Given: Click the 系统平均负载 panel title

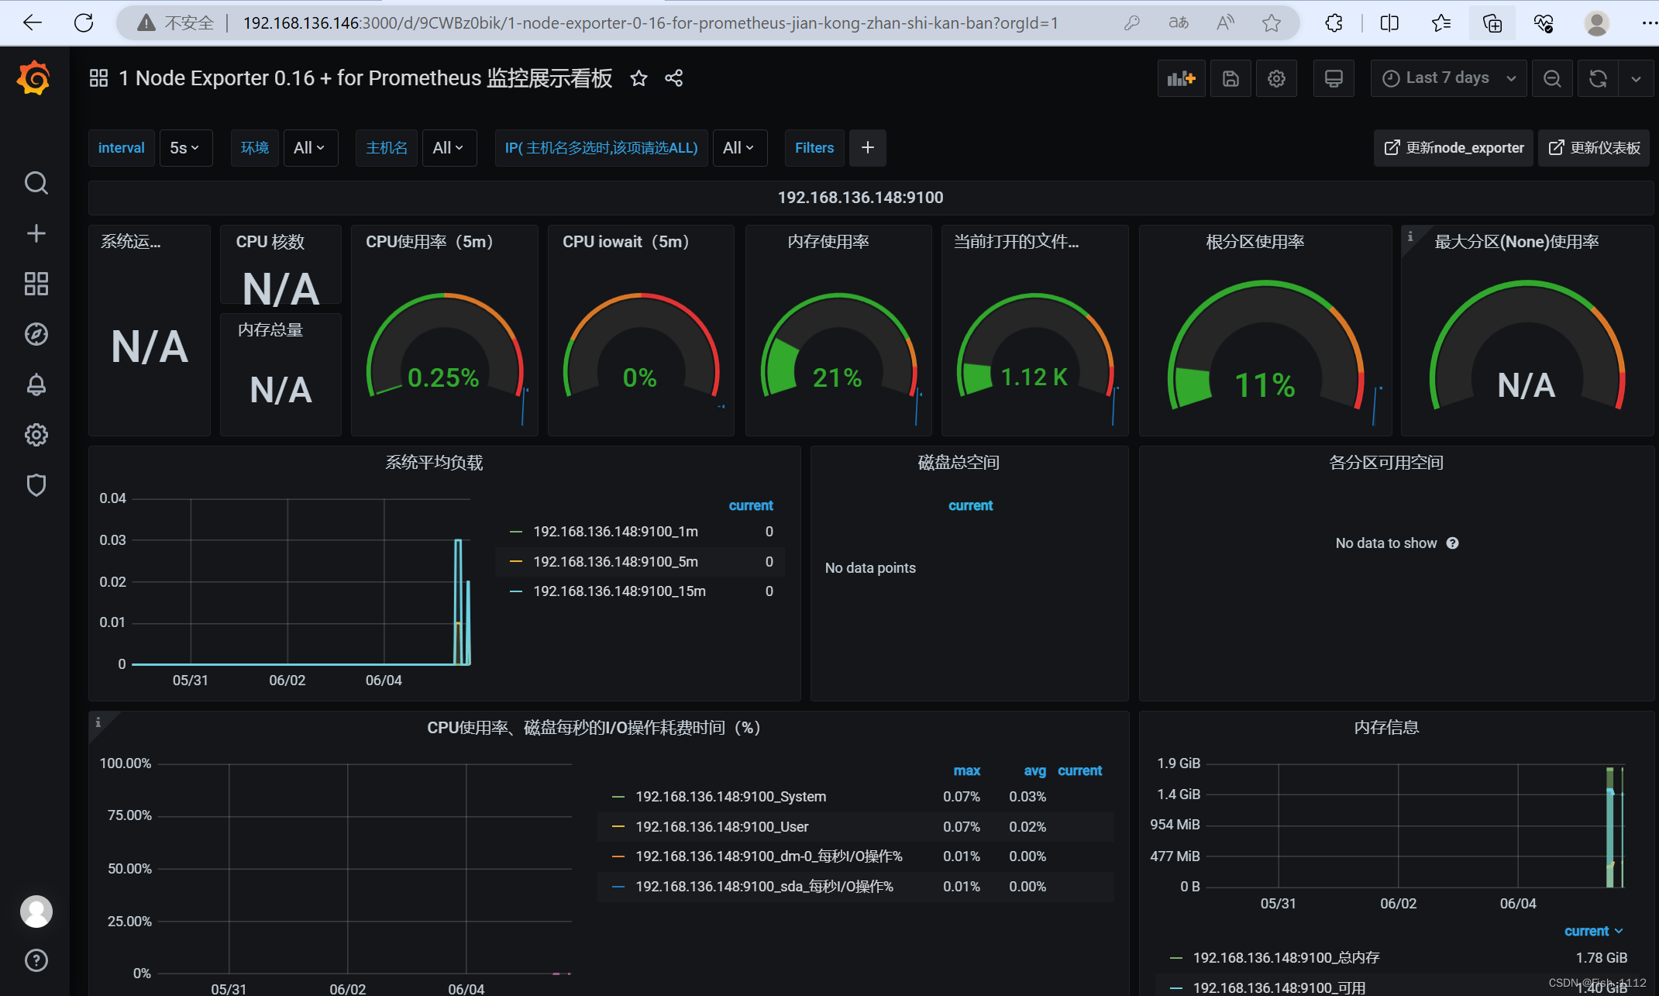Looking at the screenshot, I should (434, 463).
